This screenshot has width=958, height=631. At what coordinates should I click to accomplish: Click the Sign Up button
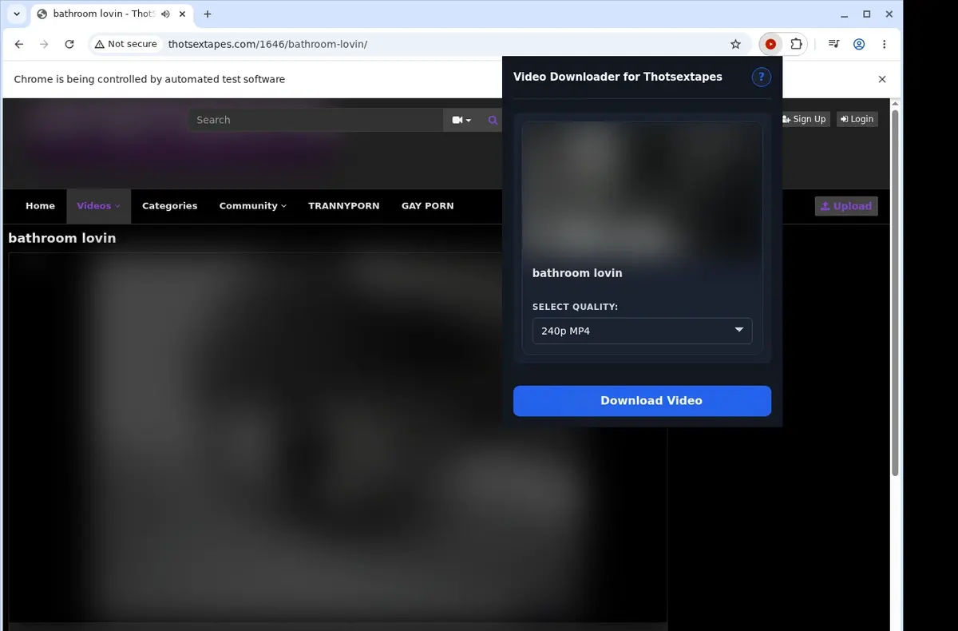[x=804, y=119]
